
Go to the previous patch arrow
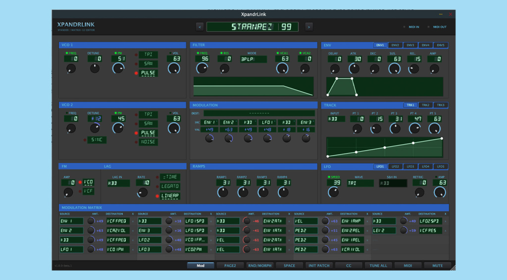[x=200, y=27]
